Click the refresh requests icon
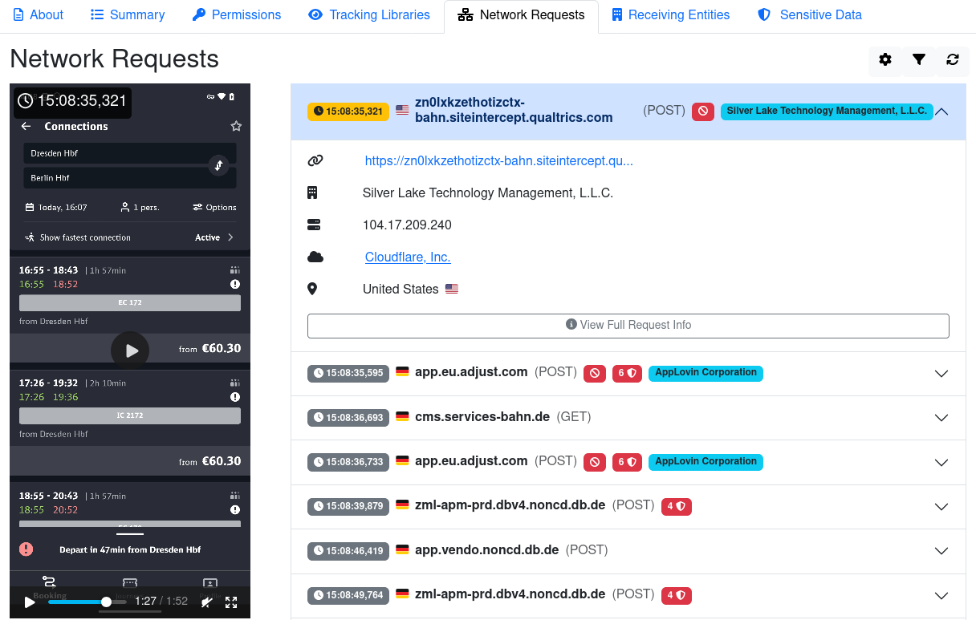 [x=953, y=59]
